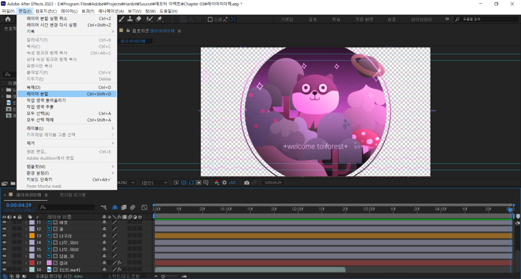The image size is (521, 279).
Task: Click layer 17 red label color swatch
Action: pos(32,263)
